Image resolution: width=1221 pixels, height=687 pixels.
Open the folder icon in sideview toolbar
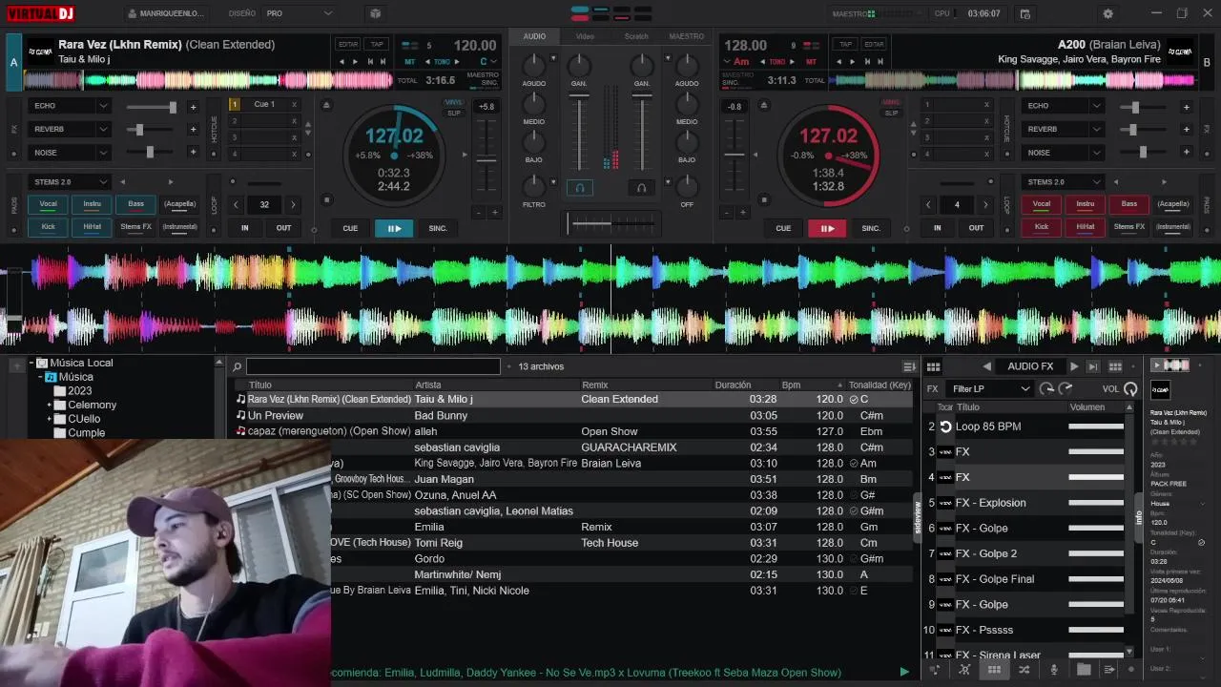pyautogui.click(x=1084, y=670)
